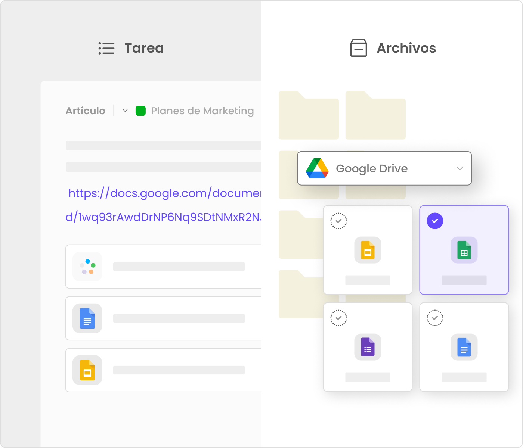Switch to the Tarea tab

click(x=131, y=48)
